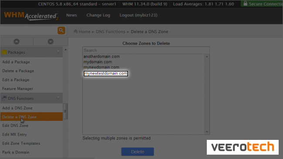Open Feature Manager link
Viewport: 283px width, 159px height.
(x=18, y=89)
